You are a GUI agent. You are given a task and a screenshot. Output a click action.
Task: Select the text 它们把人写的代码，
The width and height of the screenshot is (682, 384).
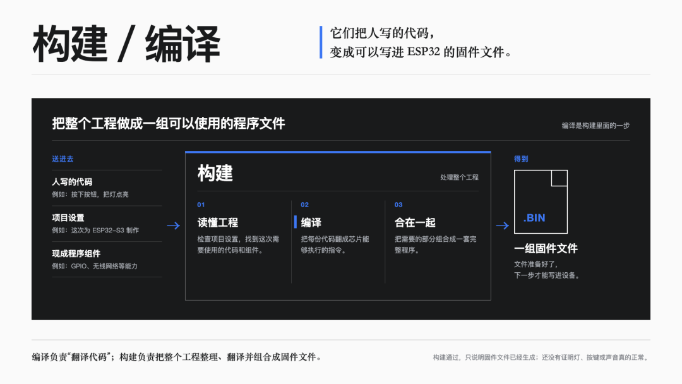[382, 33]
